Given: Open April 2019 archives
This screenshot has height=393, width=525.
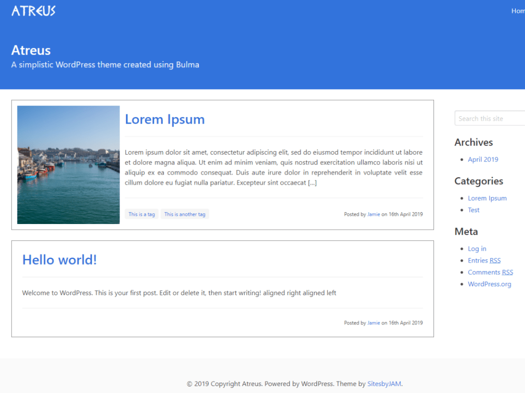Looking at the screenshot, I should tap(483, 159).
